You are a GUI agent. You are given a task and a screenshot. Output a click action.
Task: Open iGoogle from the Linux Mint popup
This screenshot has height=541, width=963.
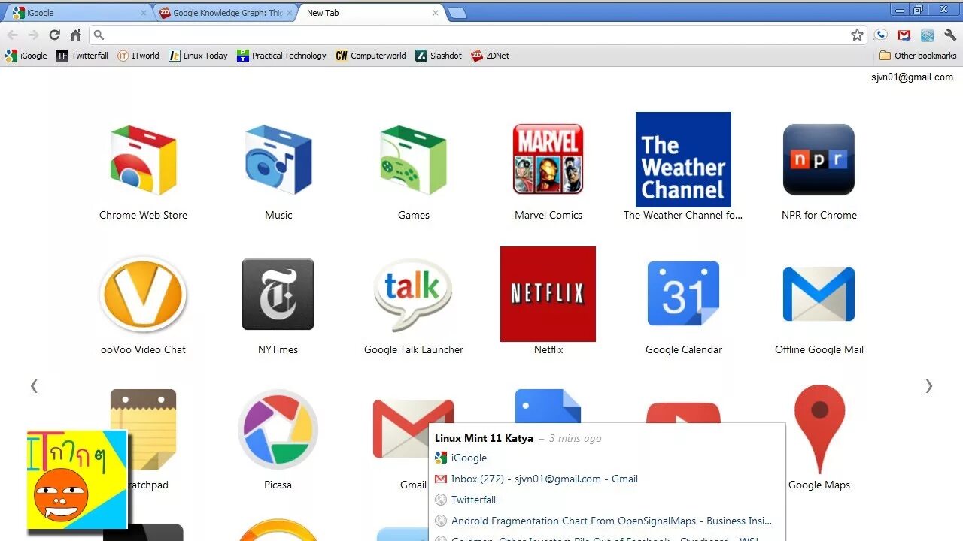coord(460,458)
